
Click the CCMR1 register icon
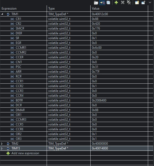tap(13, 48)
